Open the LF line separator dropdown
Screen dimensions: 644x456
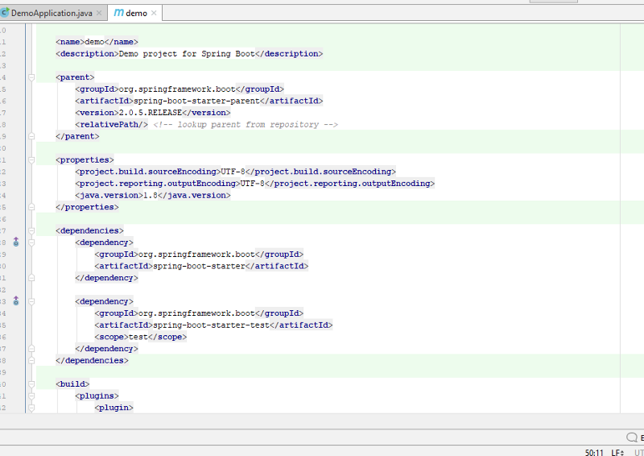coord(617,452)
